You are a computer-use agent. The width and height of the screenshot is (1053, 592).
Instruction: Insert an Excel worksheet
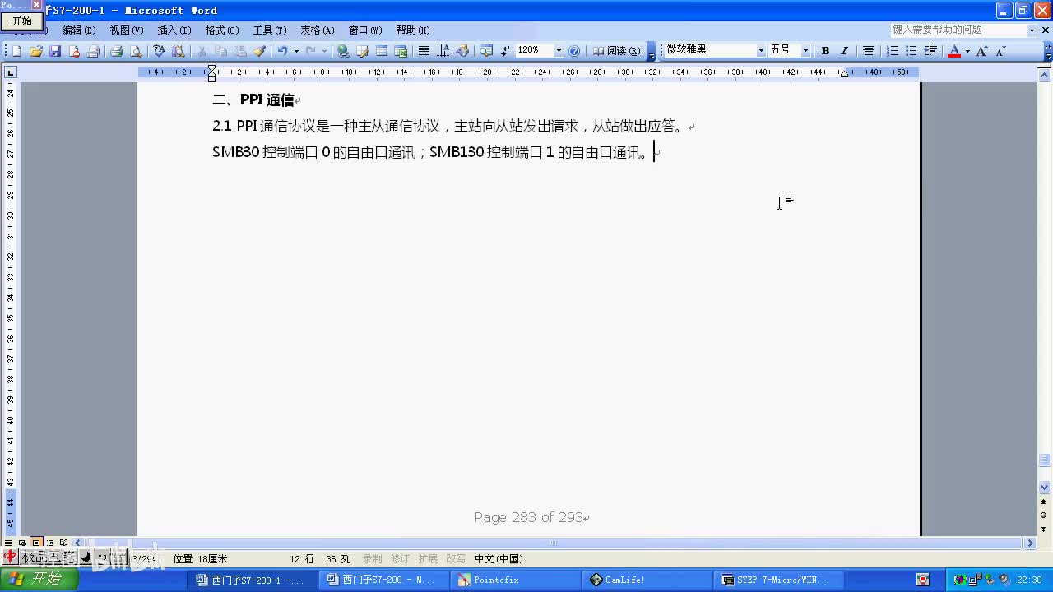[401, 51]
